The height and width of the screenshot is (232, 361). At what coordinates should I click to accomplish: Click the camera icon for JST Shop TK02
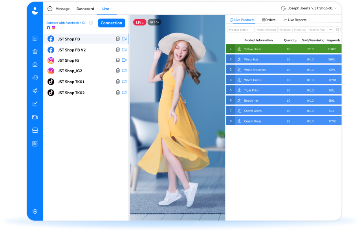[x=124, y=93]
